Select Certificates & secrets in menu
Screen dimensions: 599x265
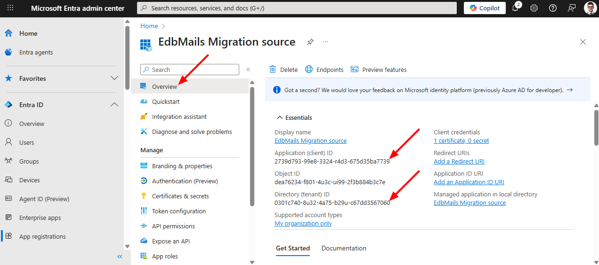pyautogui.click(x=180, y=196)
